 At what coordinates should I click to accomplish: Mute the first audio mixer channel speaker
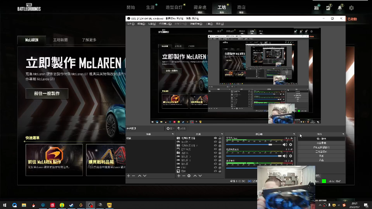point(285,144)
